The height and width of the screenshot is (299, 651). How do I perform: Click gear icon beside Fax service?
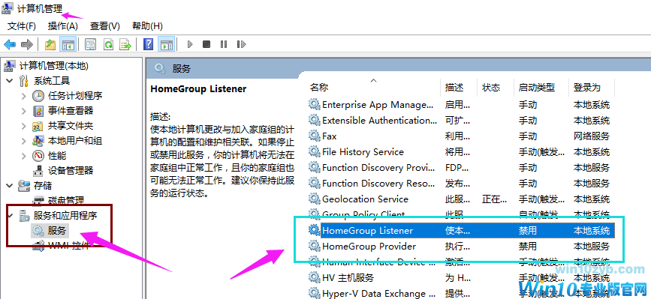[x=315, y=136]
